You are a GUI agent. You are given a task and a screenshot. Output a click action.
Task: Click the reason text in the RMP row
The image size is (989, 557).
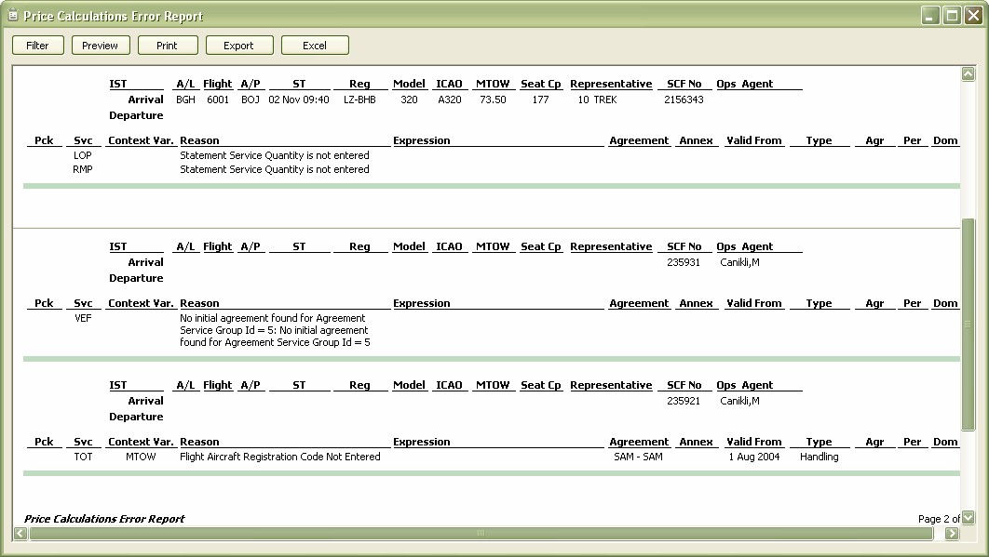tap(275, 169)
